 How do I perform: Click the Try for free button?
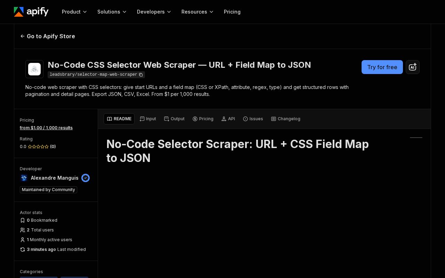tap(382, 67)
